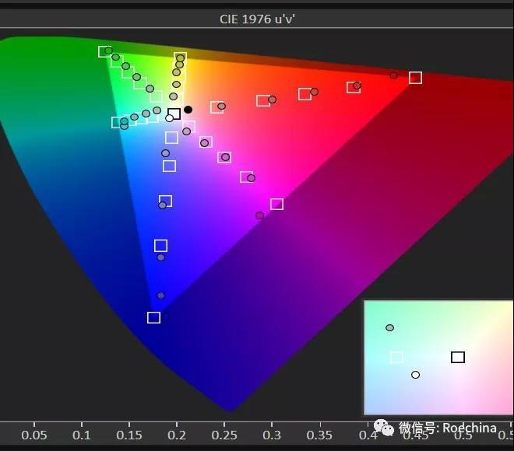Click the 0.05 label on the u' axis

pyautogui.click(x=34, y=435)
